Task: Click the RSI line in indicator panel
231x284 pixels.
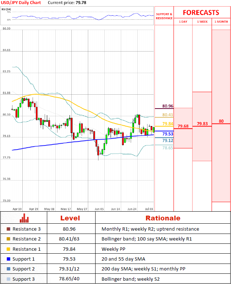Action: coord(83,16)
